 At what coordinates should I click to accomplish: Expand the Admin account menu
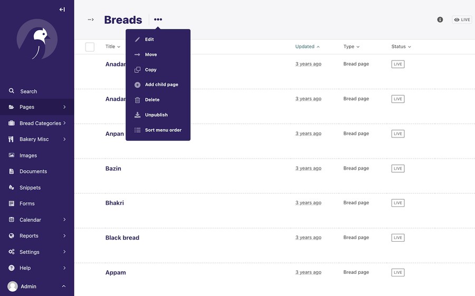point(37,287)
